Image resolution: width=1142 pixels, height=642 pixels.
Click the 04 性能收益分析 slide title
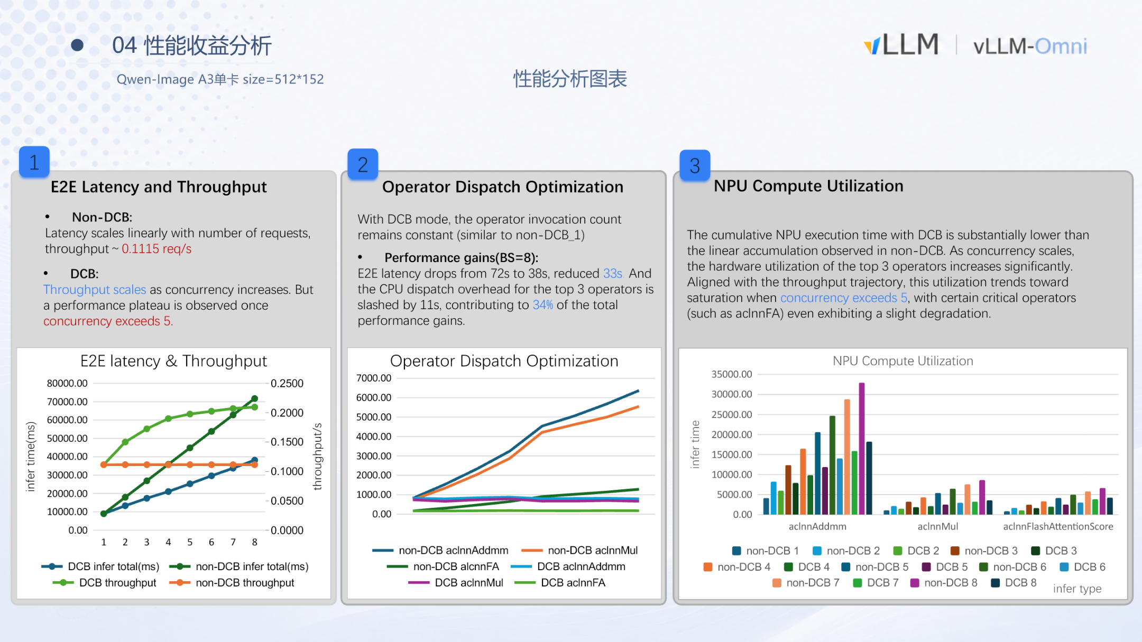click(x=192, y=45)
